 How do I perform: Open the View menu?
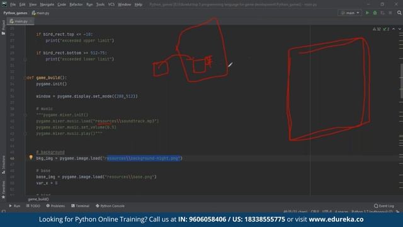click(33, 4)
